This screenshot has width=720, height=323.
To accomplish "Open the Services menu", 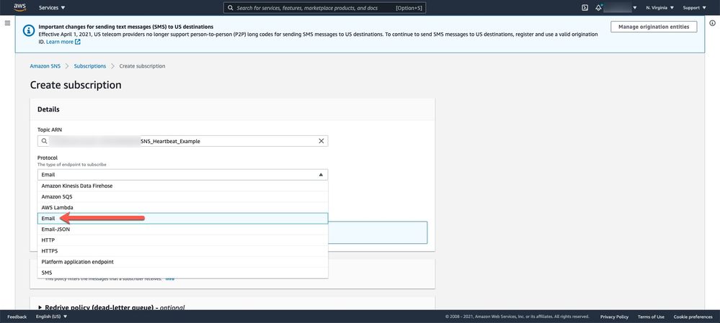I will [52, 8].
